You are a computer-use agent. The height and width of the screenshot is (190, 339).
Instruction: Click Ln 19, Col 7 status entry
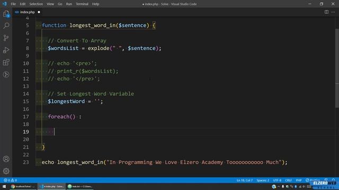click(x=245, y=180)
